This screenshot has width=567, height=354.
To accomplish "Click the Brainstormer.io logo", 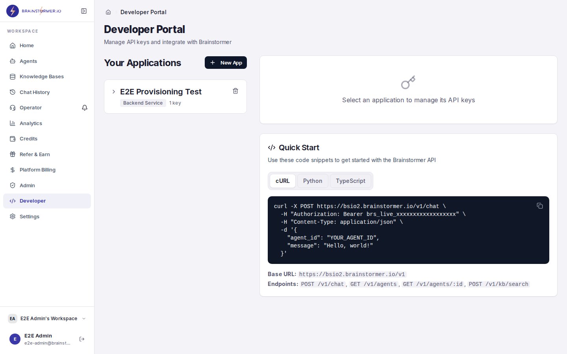I will pos(34,11).
